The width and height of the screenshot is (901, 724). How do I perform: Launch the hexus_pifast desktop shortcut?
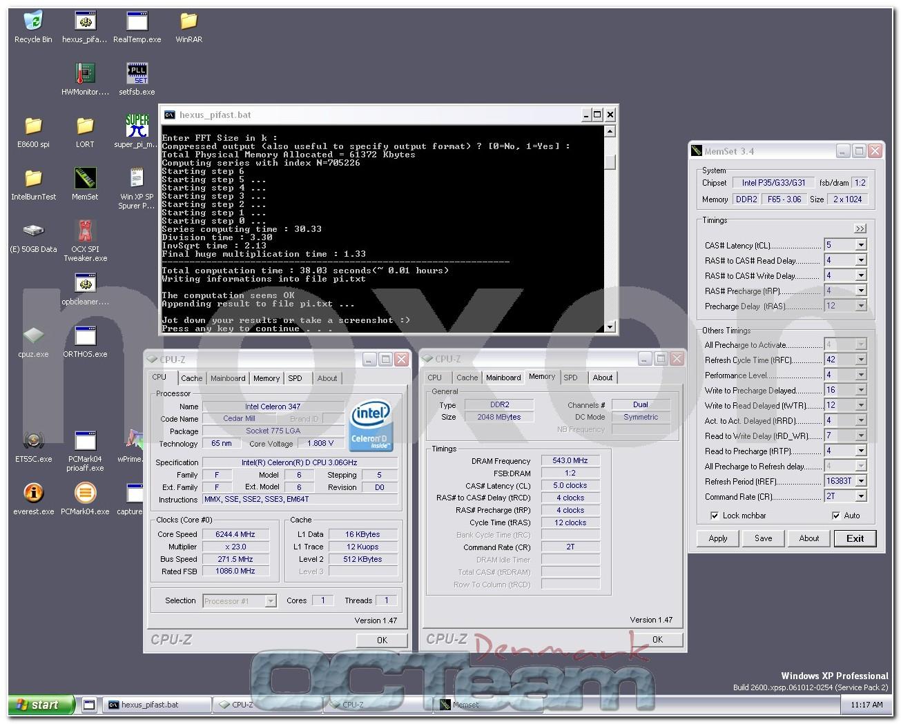pyautogui.click(x=85, y=28)
